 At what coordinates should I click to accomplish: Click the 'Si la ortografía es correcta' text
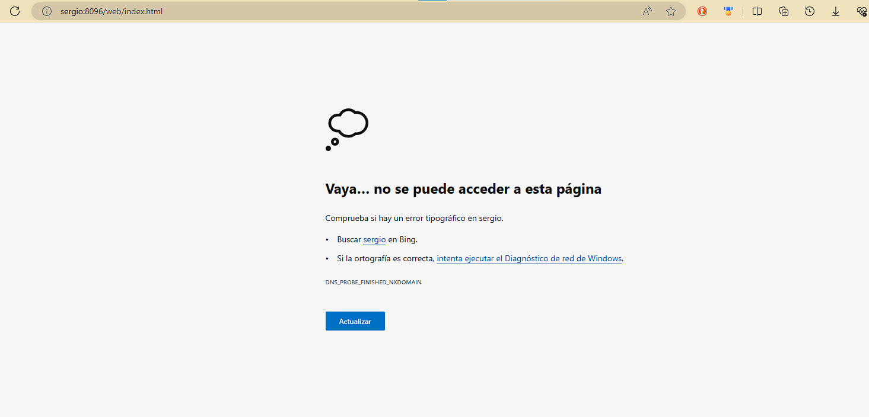(x=386, y=259)
